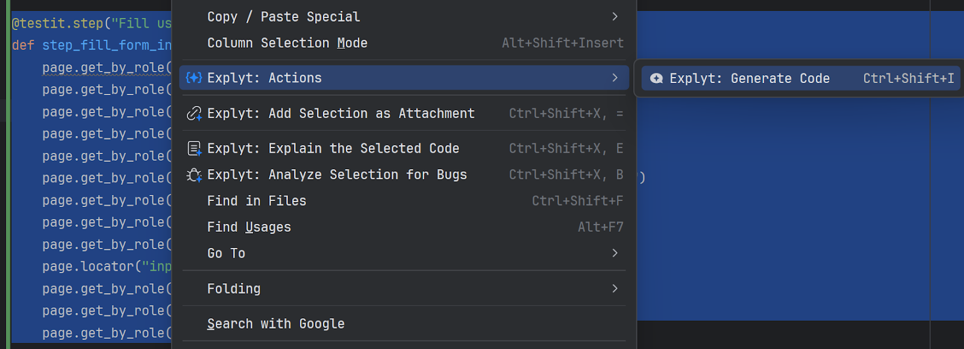The image size is (964, 349).
Task: Choose Find Usages from the menu
Action: tap(249, 227)
